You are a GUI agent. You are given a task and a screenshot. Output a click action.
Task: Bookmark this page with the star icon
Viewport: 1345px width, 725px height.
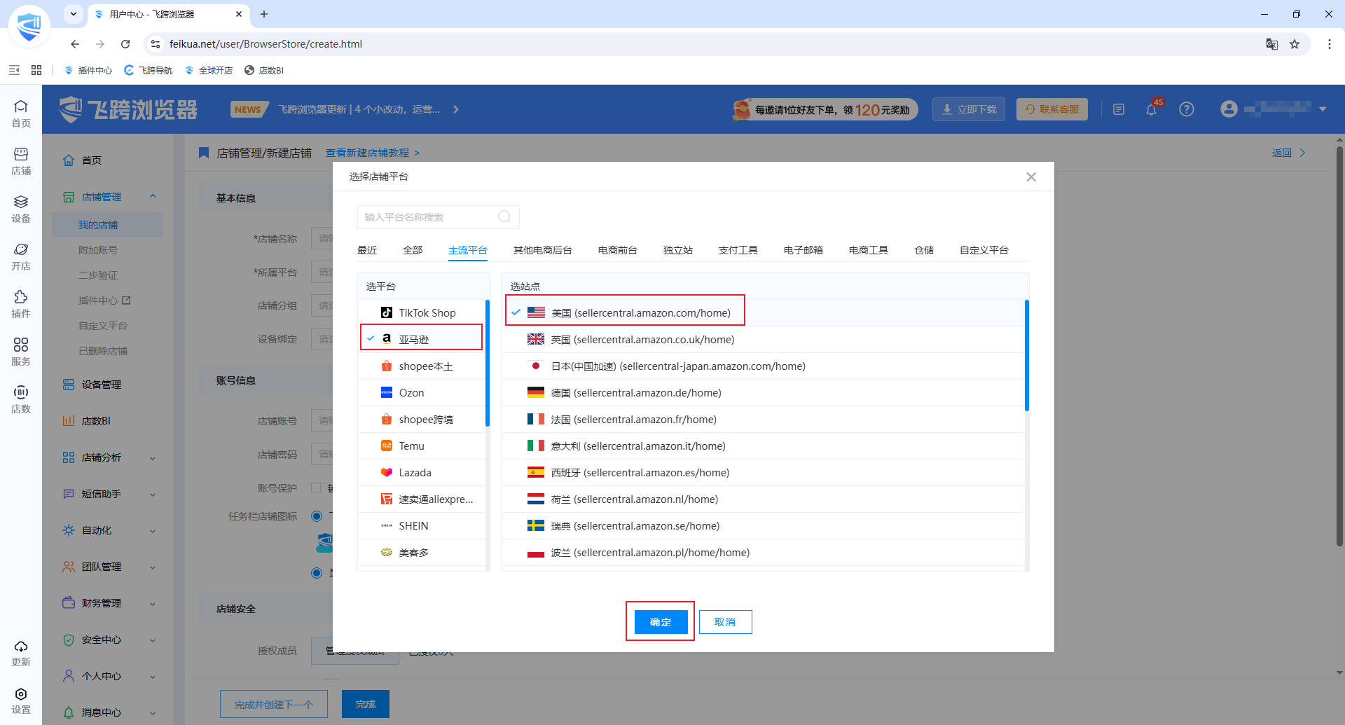[1295, 44]
